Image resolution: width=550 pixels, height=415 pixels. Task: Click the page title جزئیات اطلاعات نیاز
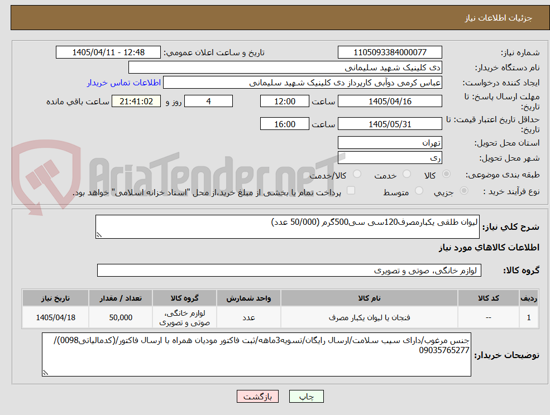[499, 18]
